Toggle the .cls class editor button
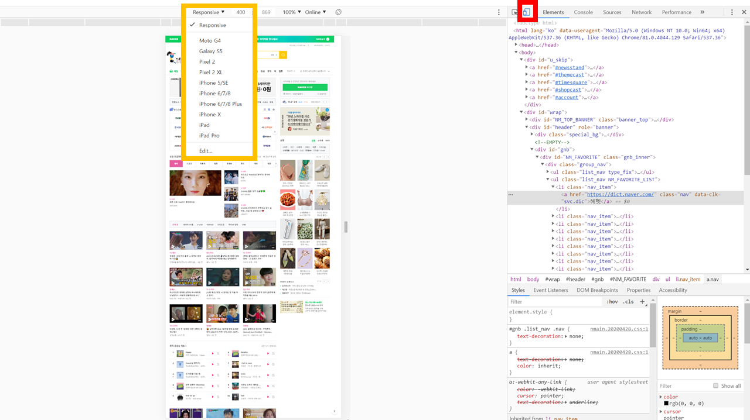Viewport: 750px width, 420px height. coord(628,302)
